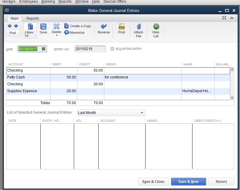
Task: Click the 50.00 credit cell
Action: 91,70
